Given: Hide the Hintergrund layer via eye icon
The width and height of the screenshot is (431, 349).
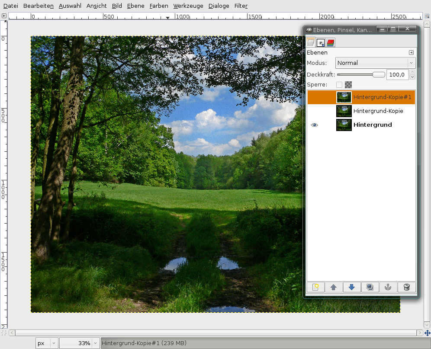Looking at the screenshot, I should click(x=314, y=125).
